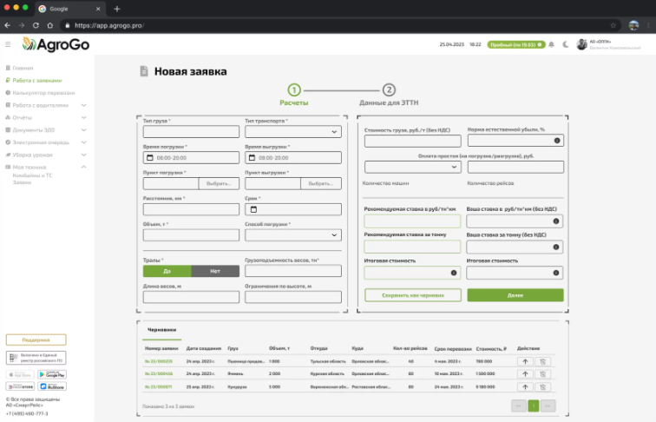This screenshot has width=656, height=422.
Task: Click the Документы ЭДО sidebar icon
Action: pyautogui.click(x=8, y=130)
